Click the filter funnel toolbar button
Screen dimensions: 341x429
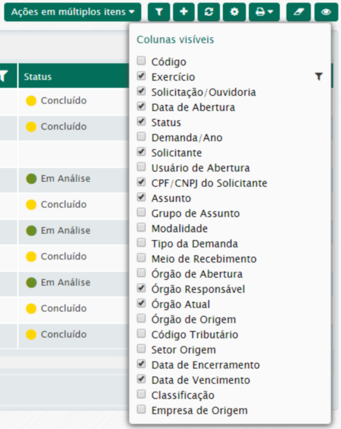coord(159,12)
